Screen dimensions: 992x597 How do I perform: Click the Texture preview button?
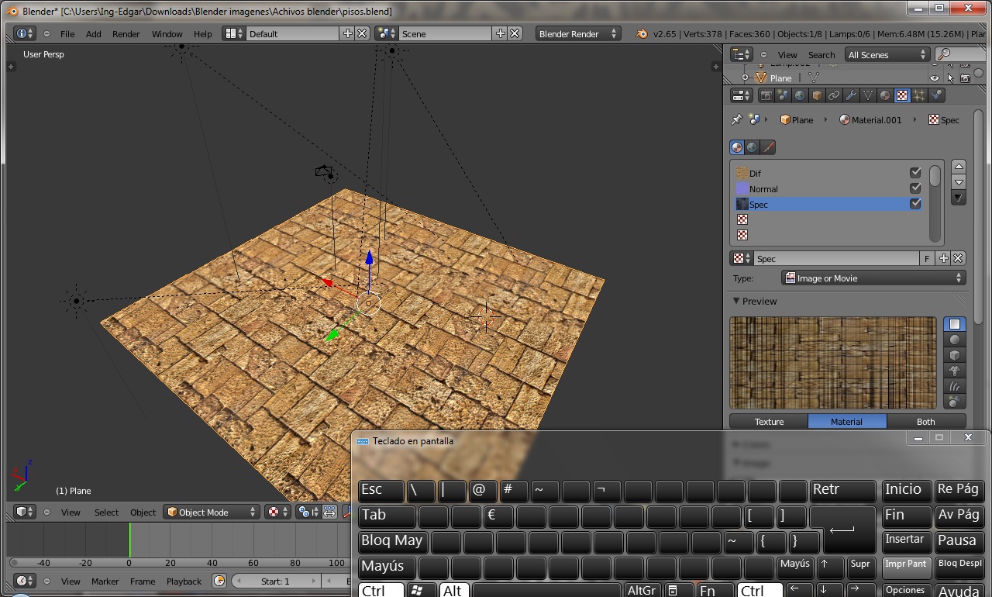[769, 422]
